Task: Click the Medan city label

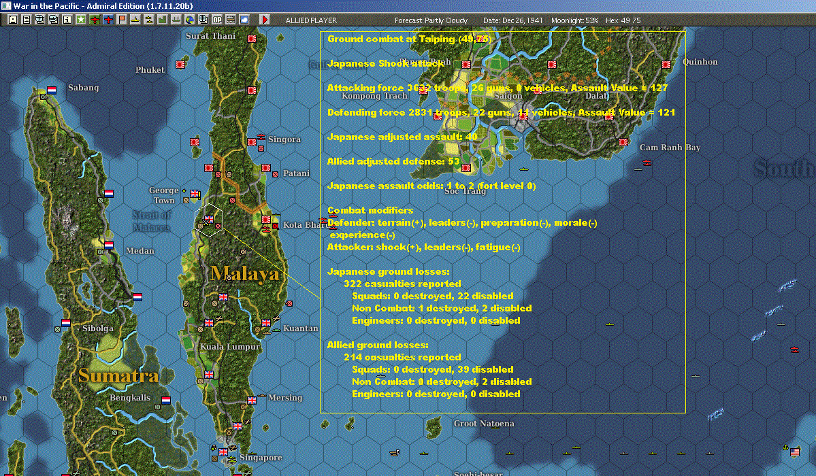Action: click(140, 251)
